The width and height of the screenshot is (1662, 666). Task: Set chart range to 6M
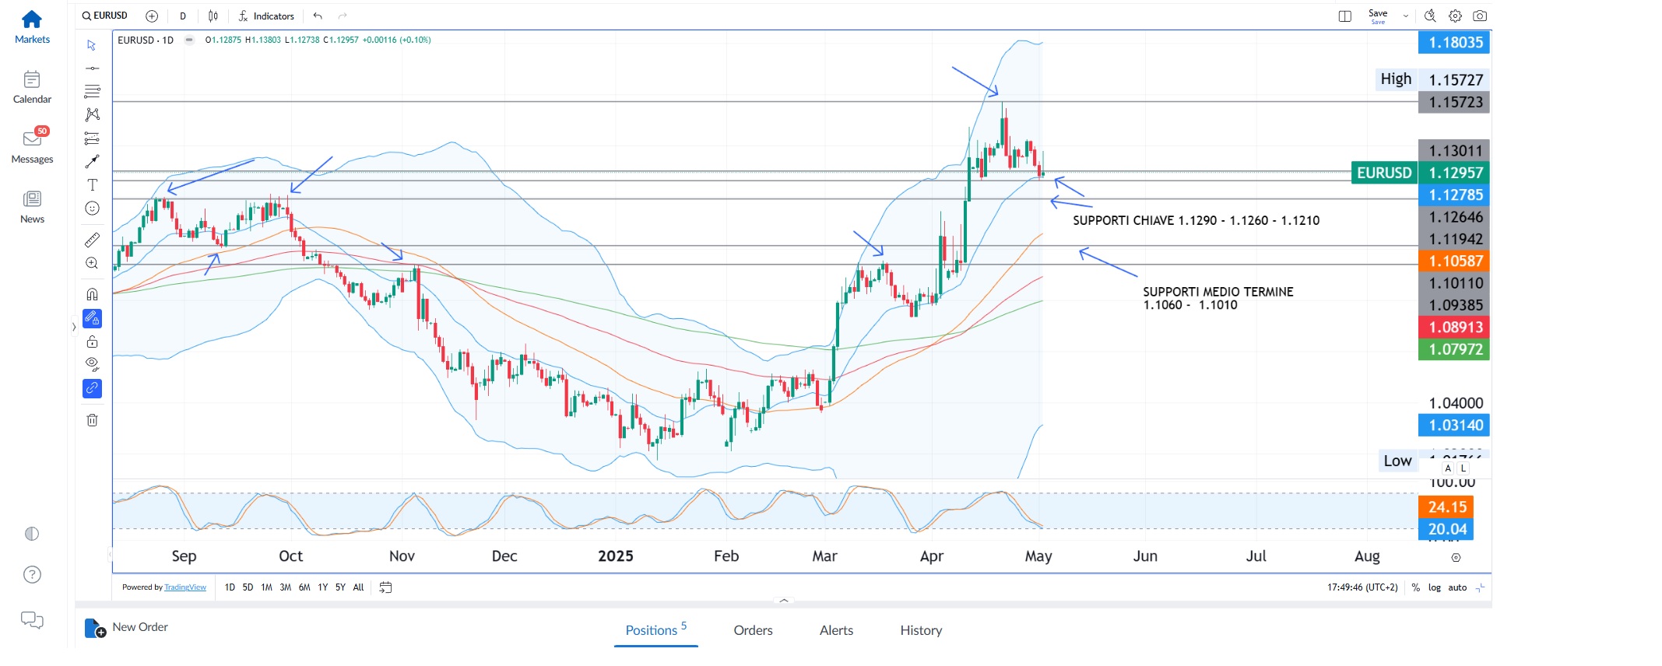(304, 587)
